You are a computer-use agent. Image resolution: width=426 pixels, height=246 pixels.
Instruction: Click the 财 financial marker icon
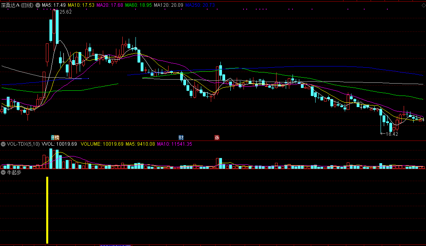coord(181,137)
